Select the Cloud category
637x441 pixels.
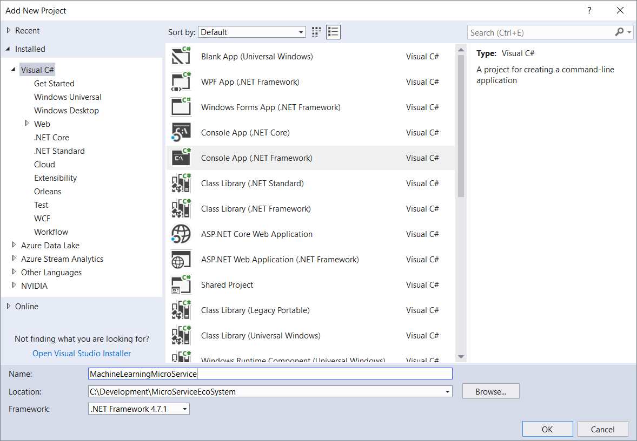[44, 164]
